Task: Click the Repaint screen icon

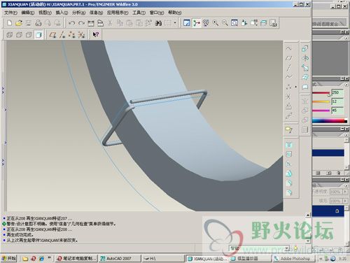Action: tap(187, 23)
